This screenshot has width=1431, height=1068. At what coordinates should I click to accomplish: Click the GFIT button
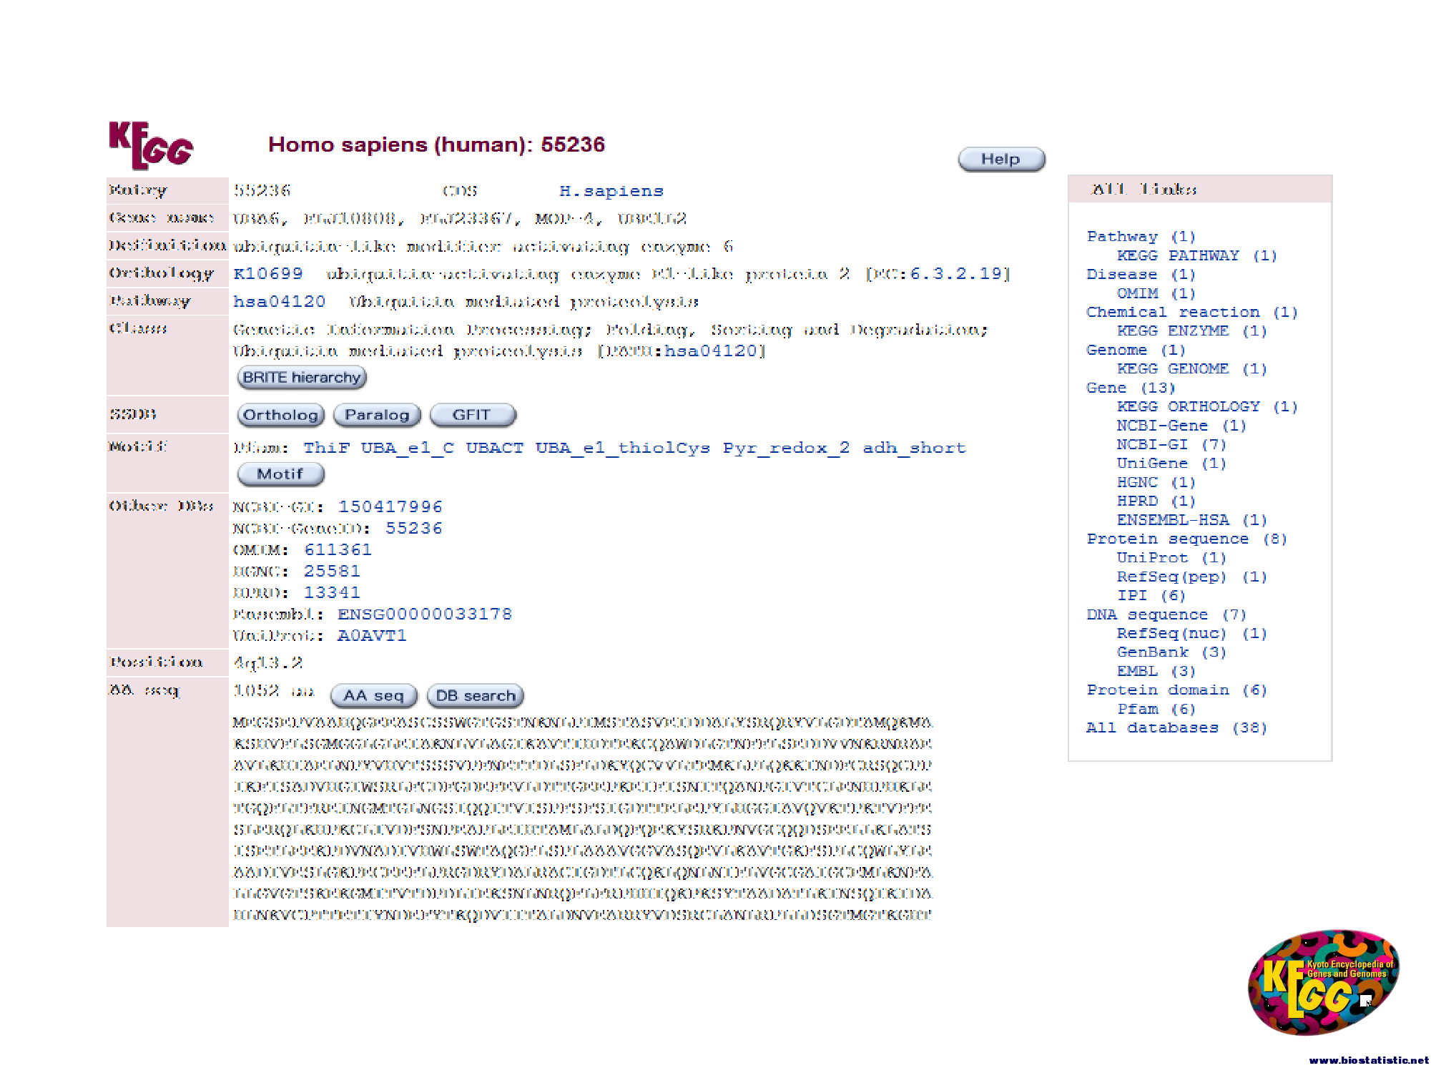click(x=473, y=415)
